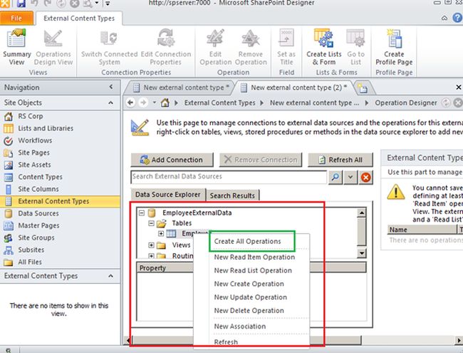The height and width of the screenshot is (353, 463).
Task: Open Edit Connection Properties
Action: click(x=166, y=47)
